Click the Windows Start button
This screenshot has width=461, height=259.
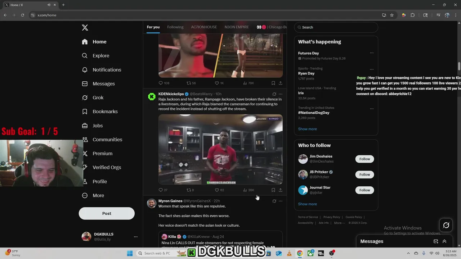(130, 253)
